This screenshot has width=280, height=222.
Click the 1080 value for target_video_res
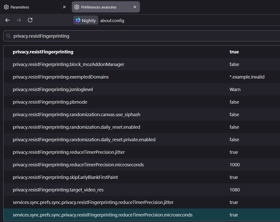(x=235, y=190)
